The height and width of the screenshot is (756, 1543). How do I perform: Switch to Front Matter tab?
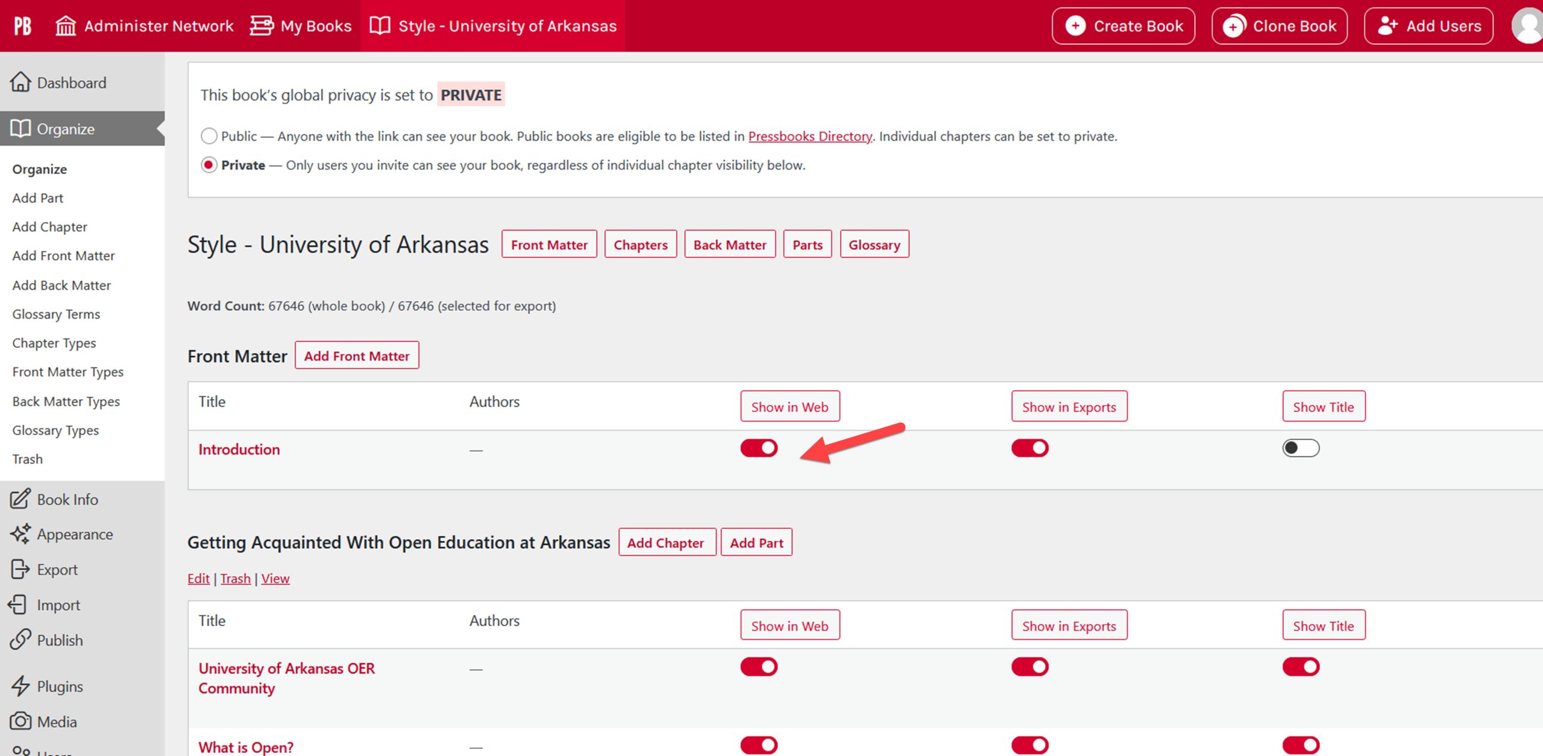tap(549, 244)
